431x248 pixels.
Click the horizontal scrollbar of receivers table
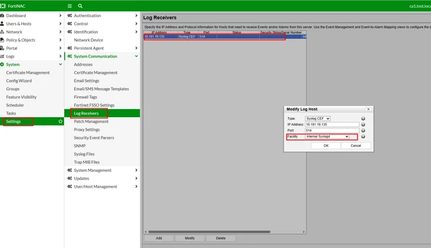point(209,231)
